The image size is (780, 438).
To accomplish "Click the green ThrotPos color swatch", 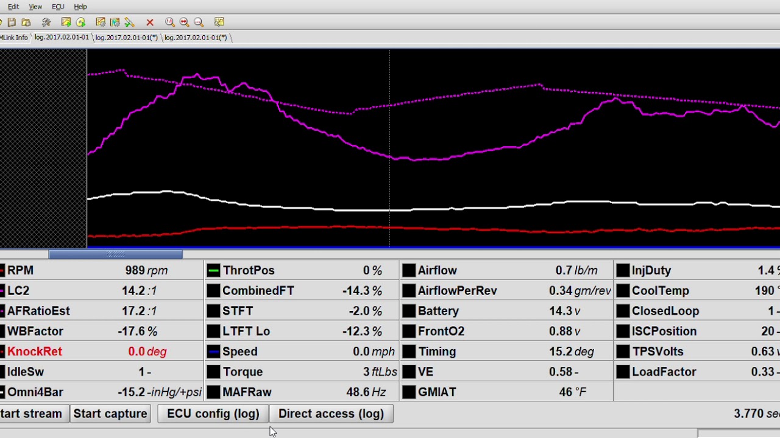I will tap(213, 271).
